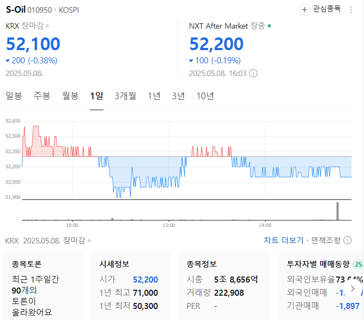
Task: Advance info cards with right chevron arrow
Action: pyautogui.click(x=352, y=289)
